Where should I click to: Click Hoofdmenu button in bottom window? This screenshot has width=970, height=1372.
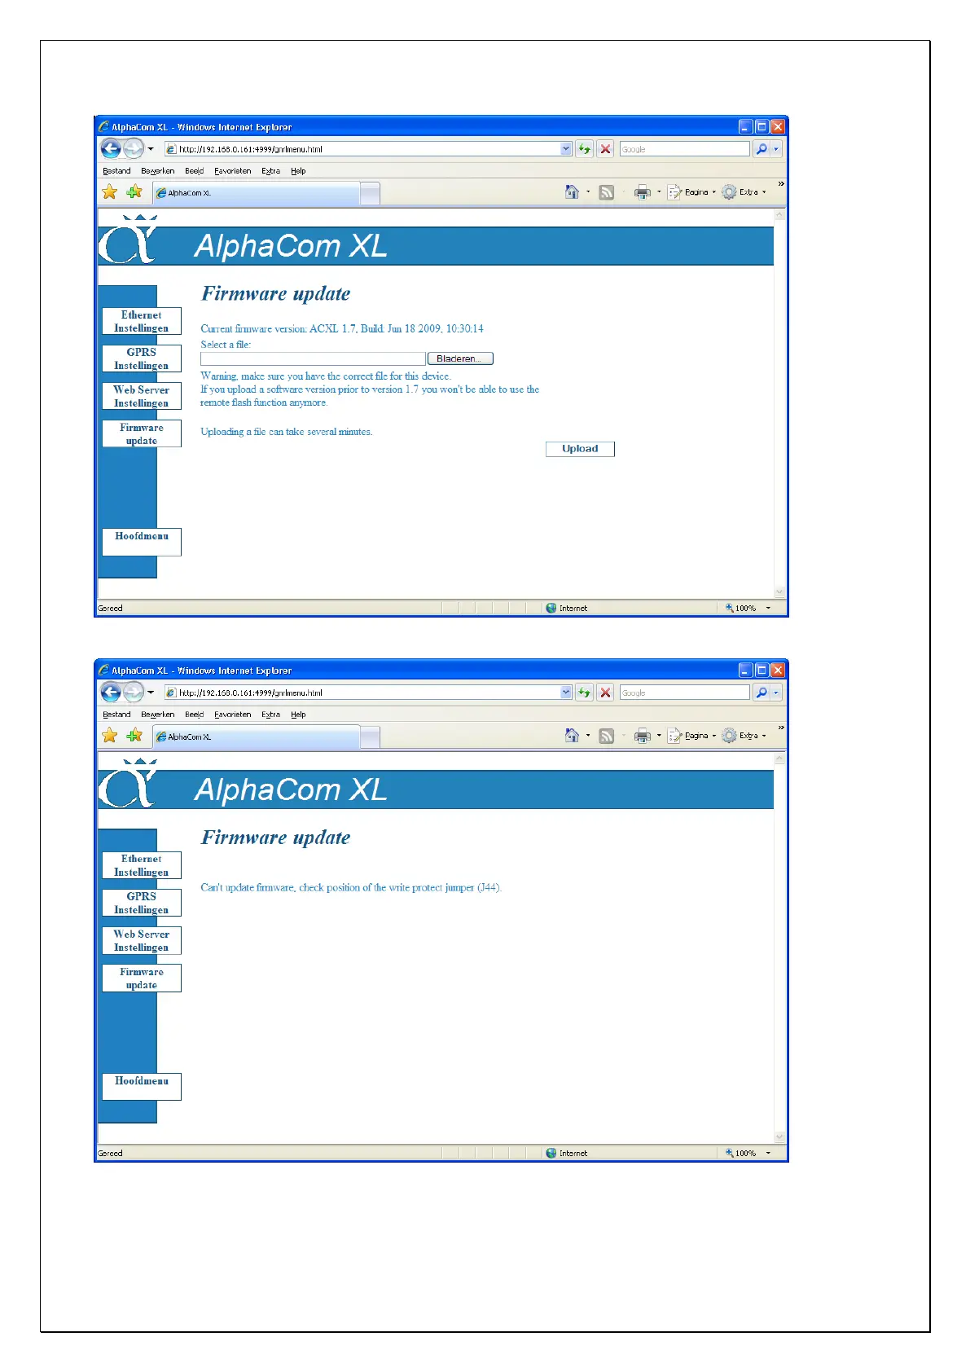pyautogui.click(x=142, y=1086)
